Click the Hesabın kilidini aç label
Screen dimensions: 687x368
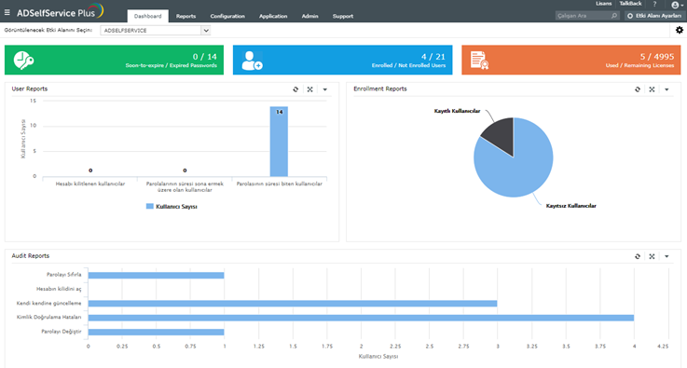(x=59, y=289)
